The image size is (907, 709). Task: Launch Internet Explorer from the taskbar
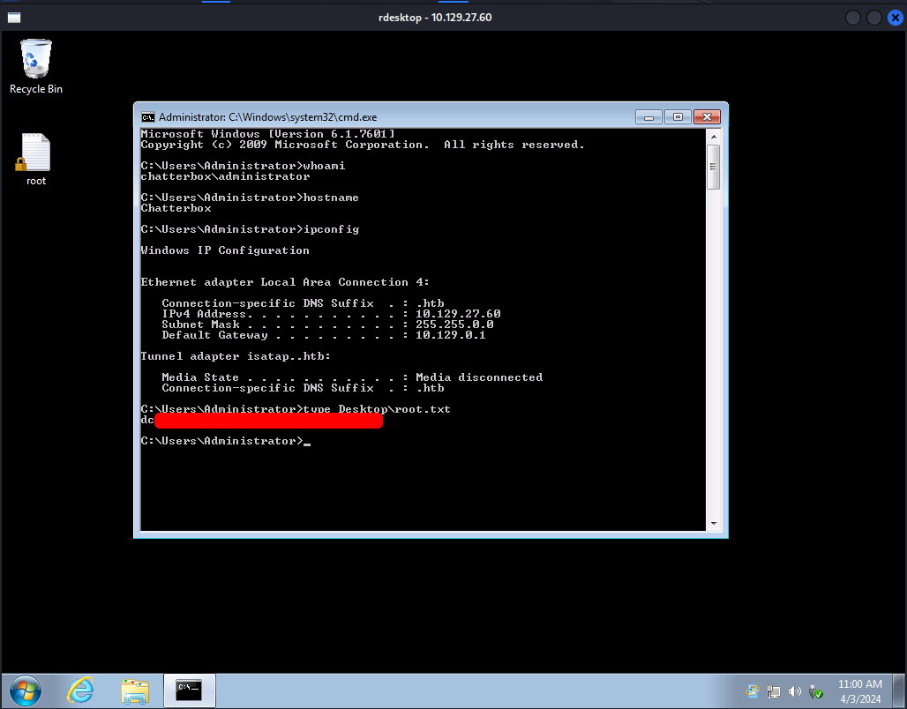click(80, 690)
